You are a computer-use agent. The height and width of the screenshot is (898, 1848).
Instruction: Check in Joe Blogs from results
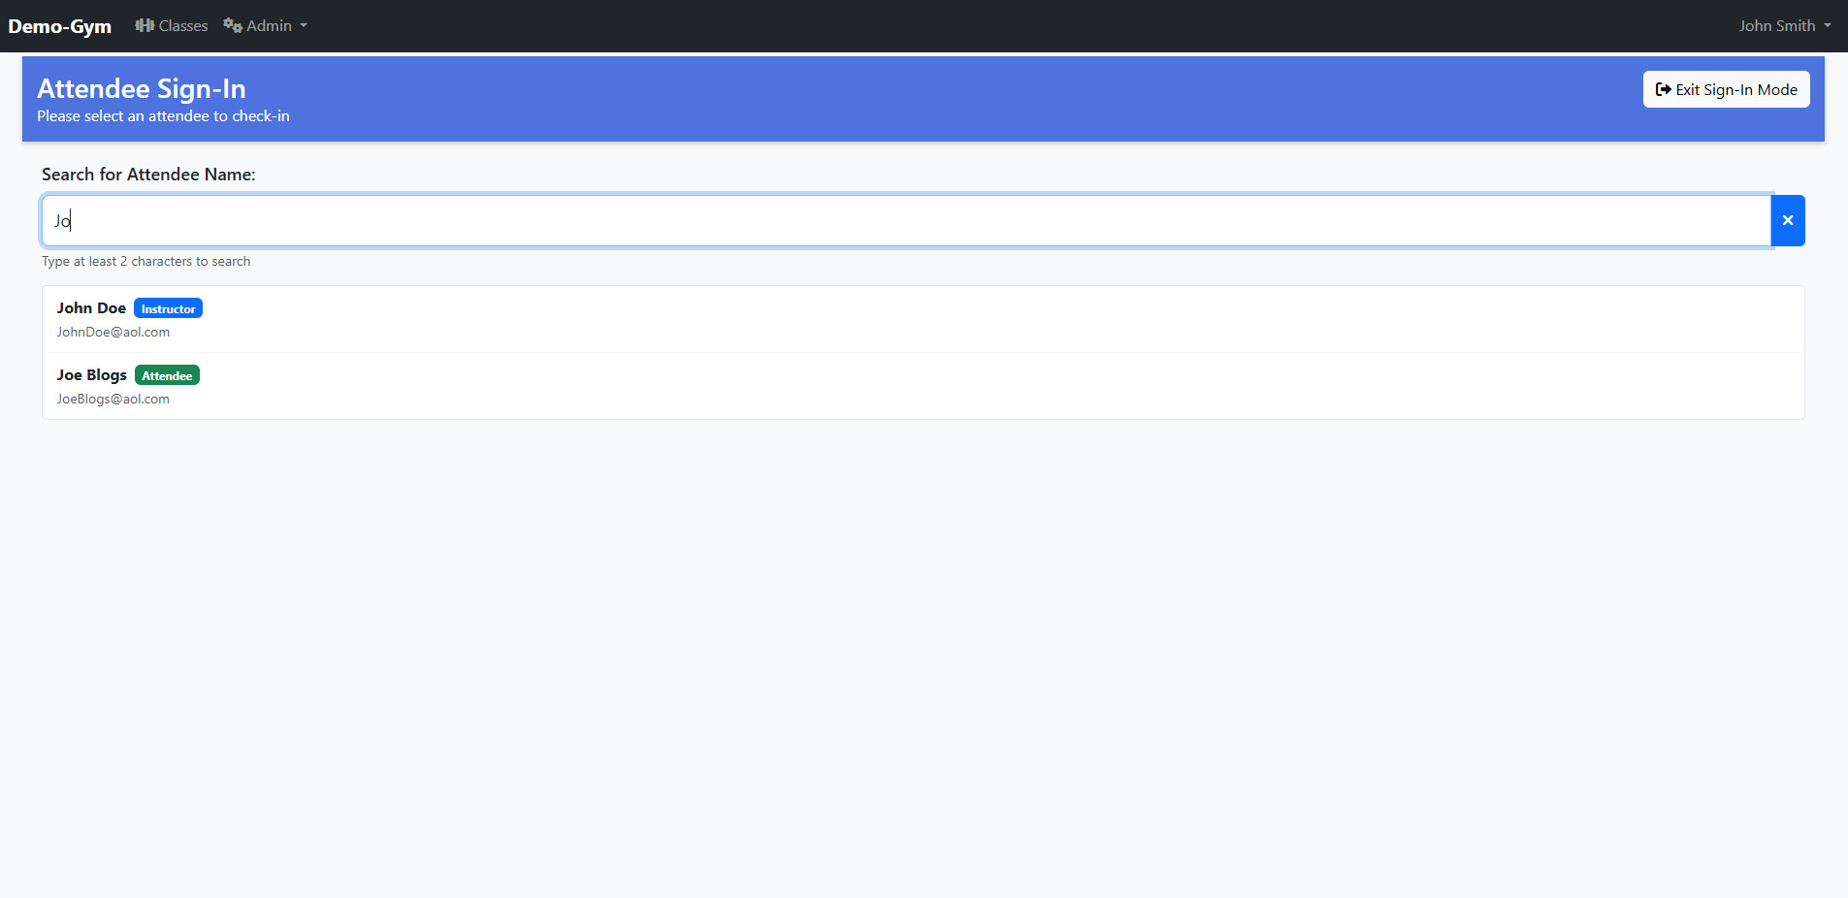pyautogui.click(x=91, y=375)
